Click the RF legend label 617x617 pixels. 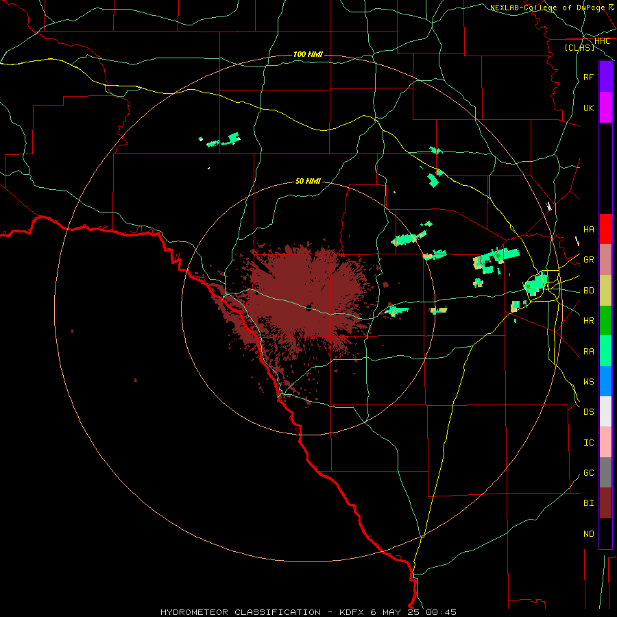589,77
